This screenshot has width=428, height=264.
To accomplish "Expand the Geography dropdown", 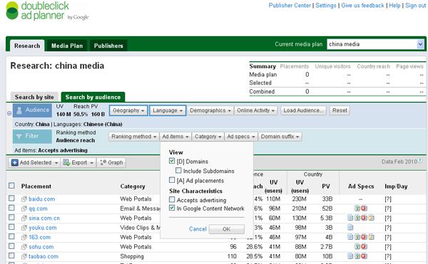I will pyautogui.click(x=128, y=110).
